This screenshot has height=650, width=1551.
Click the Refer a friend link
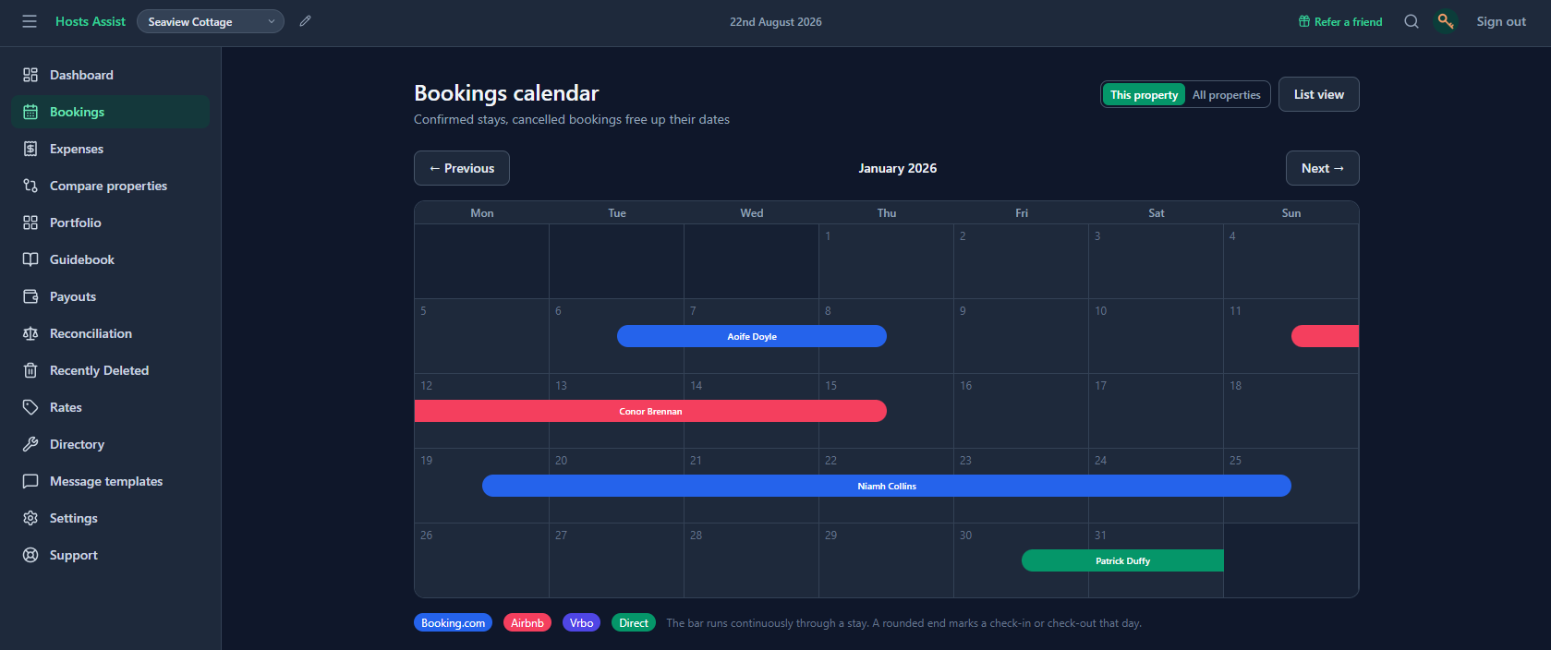(1340, 21)
